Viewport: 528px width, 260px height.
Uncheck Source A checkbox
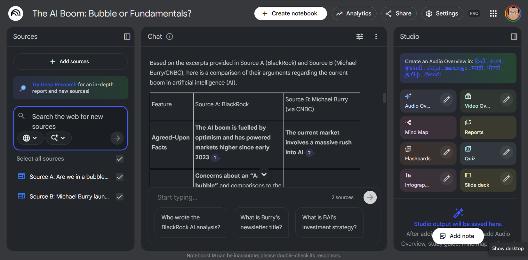click(120, 177)
